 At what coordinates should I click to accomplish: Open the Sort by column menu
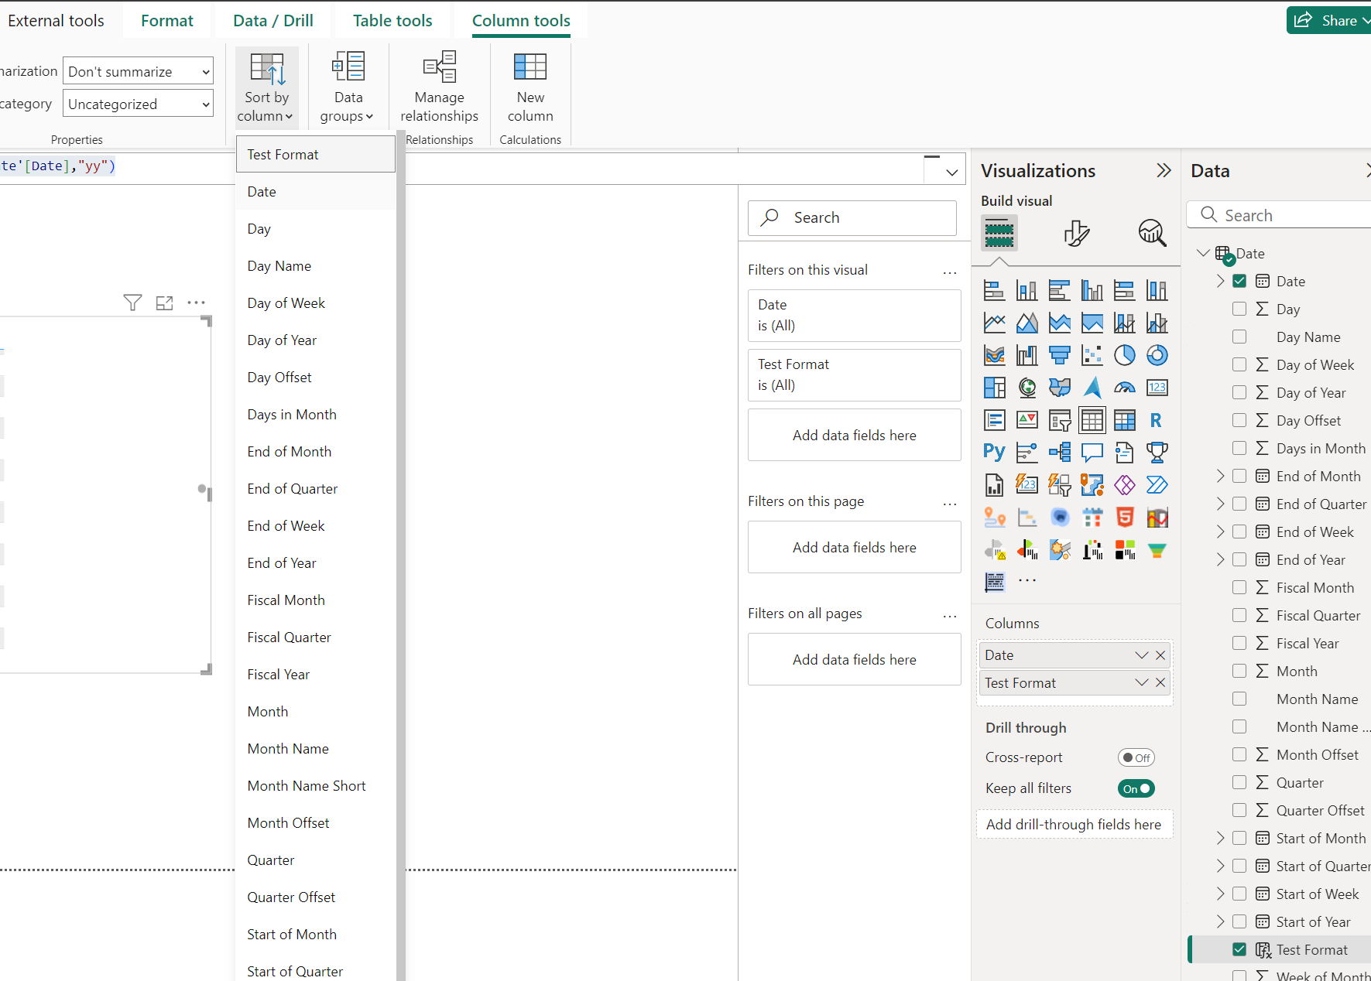tap(266, 87)
